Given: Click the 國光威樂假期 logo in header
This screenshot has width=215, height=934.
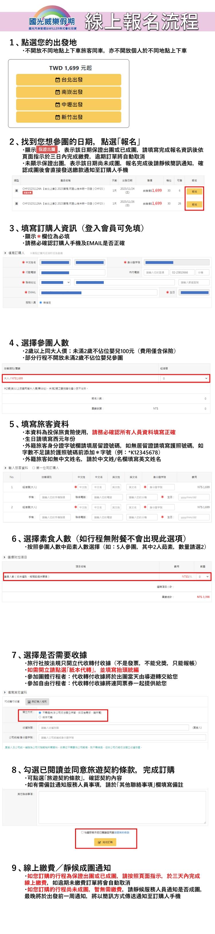Looking at the screenshot, I should point(52,22).
